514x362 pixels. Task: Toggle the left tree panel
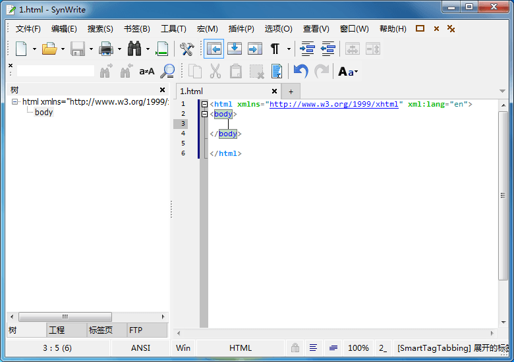click(x=214, y=49)
